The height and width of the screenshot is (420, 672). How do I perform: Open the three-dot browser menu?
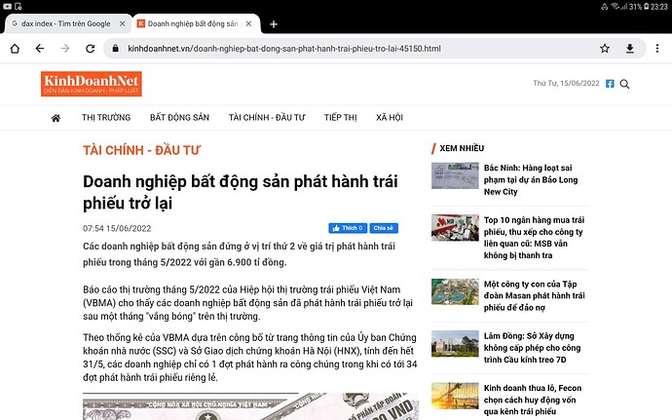pos(657,49)
